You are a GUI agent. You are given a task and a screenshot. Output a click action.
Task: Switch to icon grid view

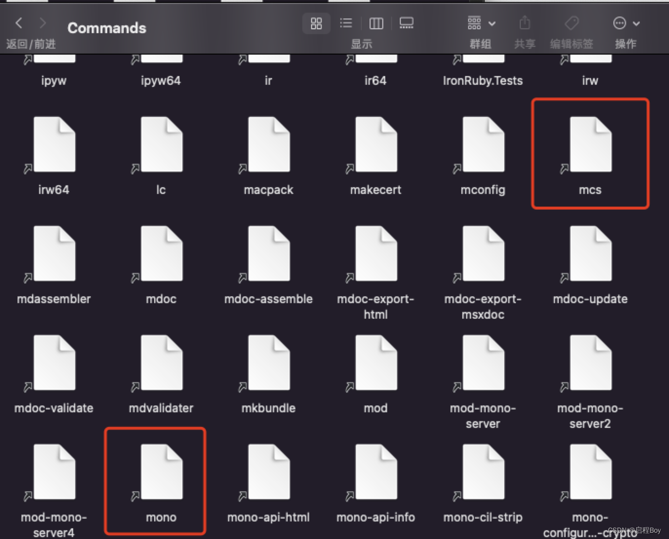[316, 23]
